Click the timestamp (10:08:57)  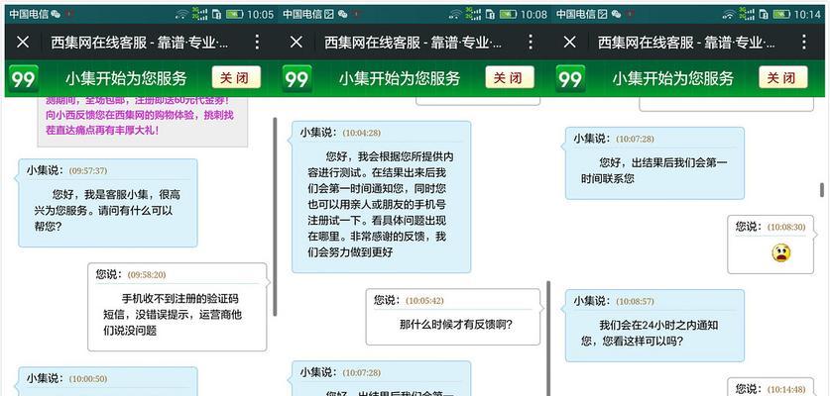click(635, 301)
